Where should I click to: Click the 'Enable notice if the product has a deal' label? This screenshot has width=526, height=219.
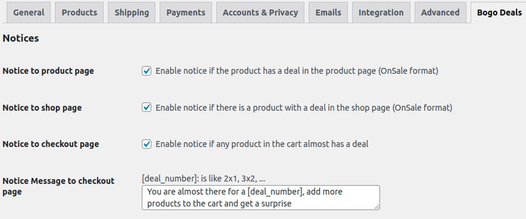[x=297, y=71]
